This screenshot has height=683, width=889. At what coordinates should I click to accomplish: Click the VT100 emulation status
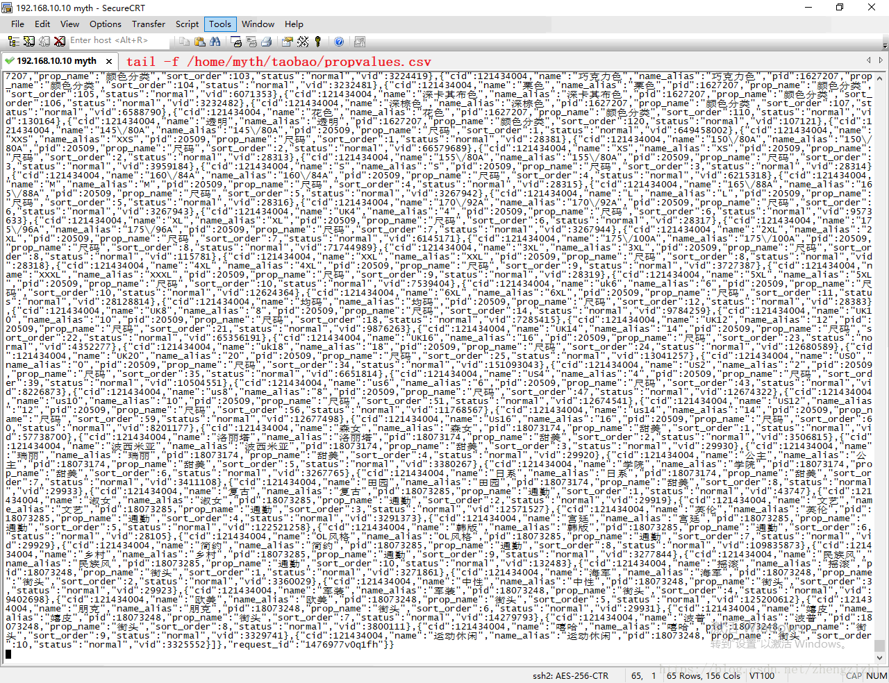(x=762, y=675)
